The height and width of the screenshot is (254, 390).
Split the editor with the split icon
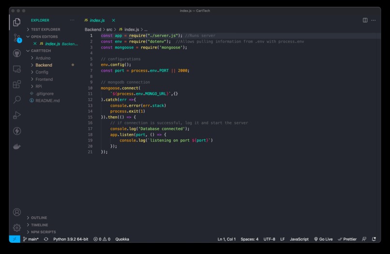pos(365,20)
